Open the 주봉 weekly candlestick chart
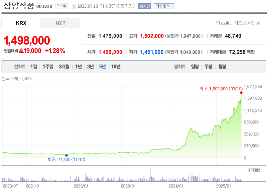Viewport: 267px width, 193px height. (x=208, y=67)
